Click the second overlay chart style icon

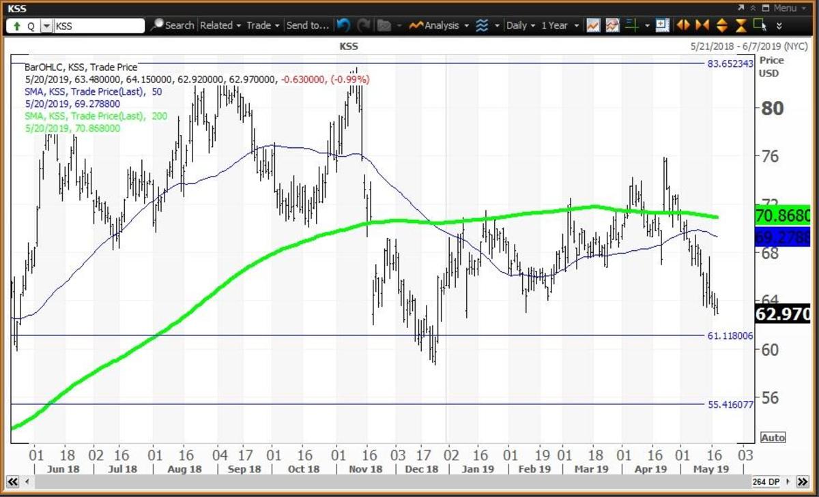(x=612, y=25)
